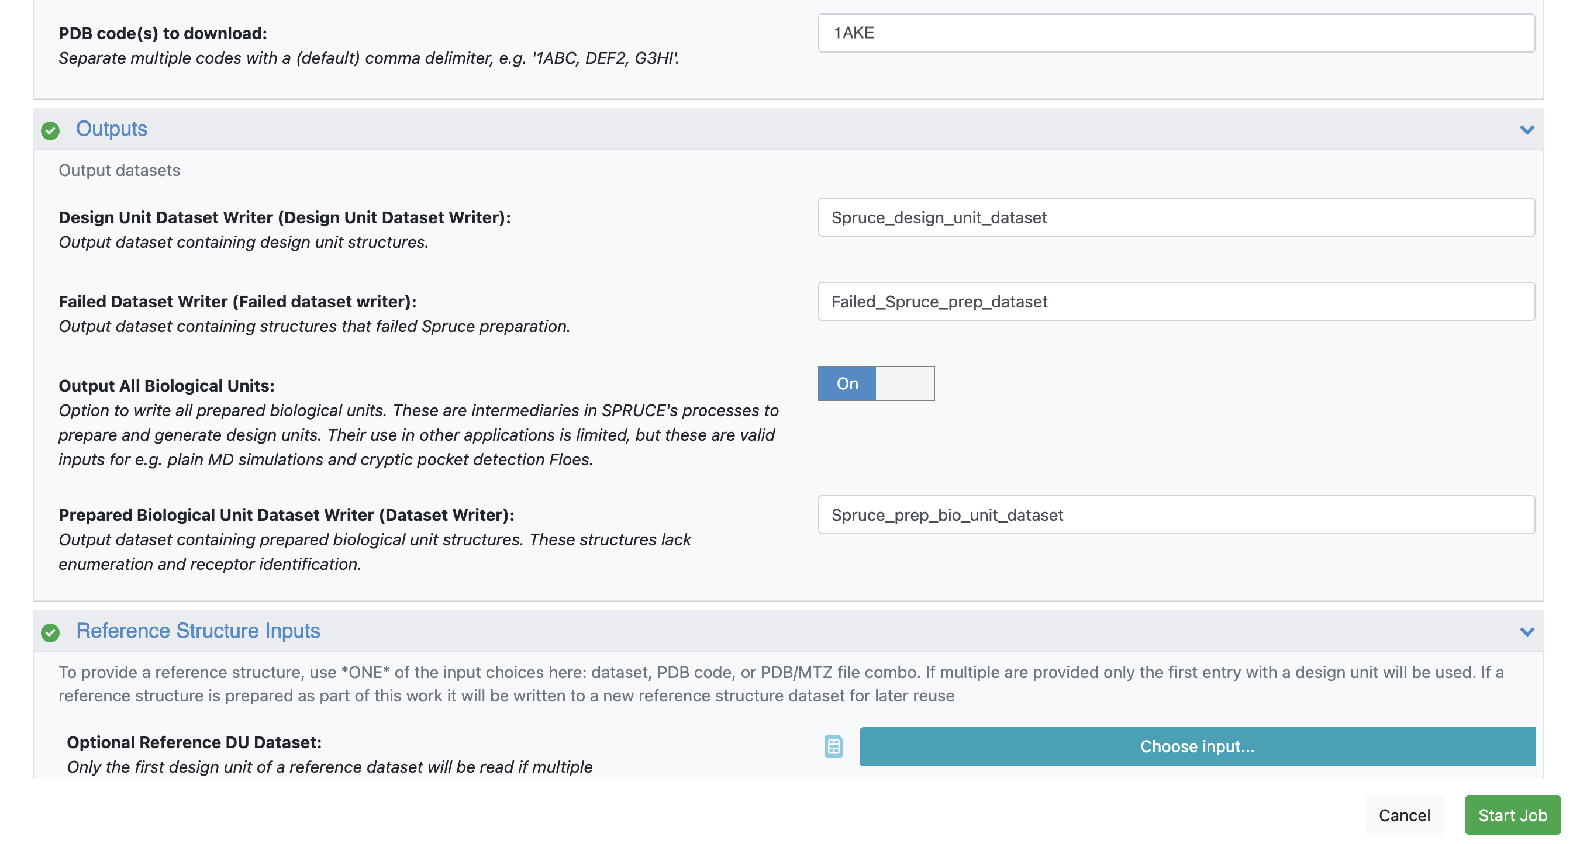Focus the Failed_Spruce_prep_dataset field

pyautogui.click(x=1175, y=302)
